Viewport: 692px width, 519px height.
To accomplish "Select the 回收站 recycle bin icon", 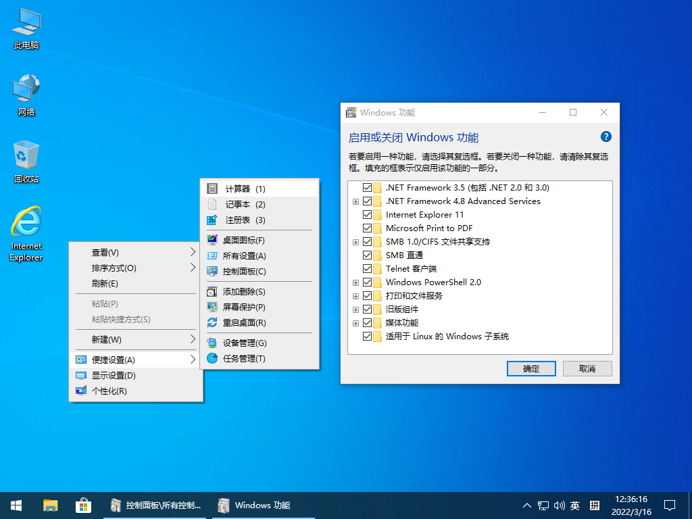I will point(26,162).
